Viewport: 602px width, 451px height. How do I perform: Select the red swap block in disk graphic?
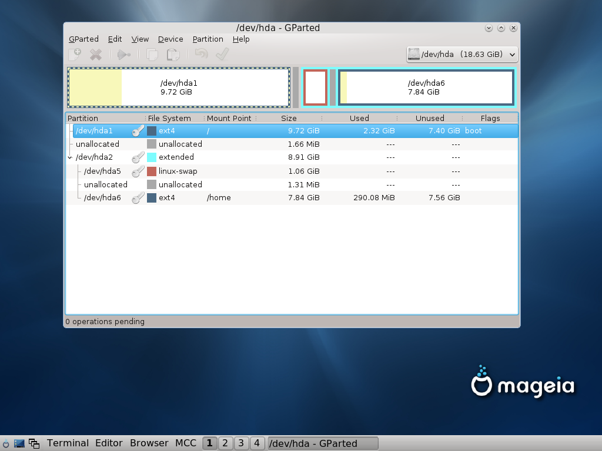315,87
